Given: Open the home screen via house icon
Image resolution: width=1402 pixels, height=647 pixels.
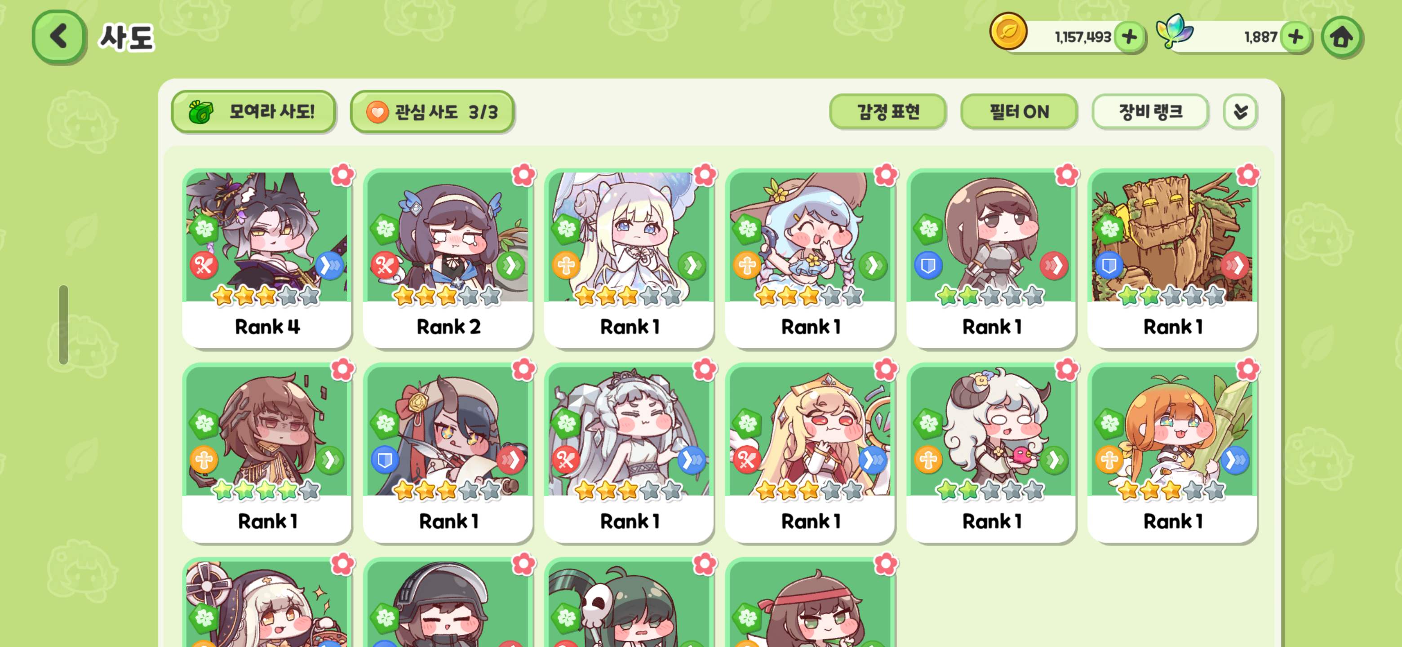Looking at the screenshot, I should (1340, 37).
